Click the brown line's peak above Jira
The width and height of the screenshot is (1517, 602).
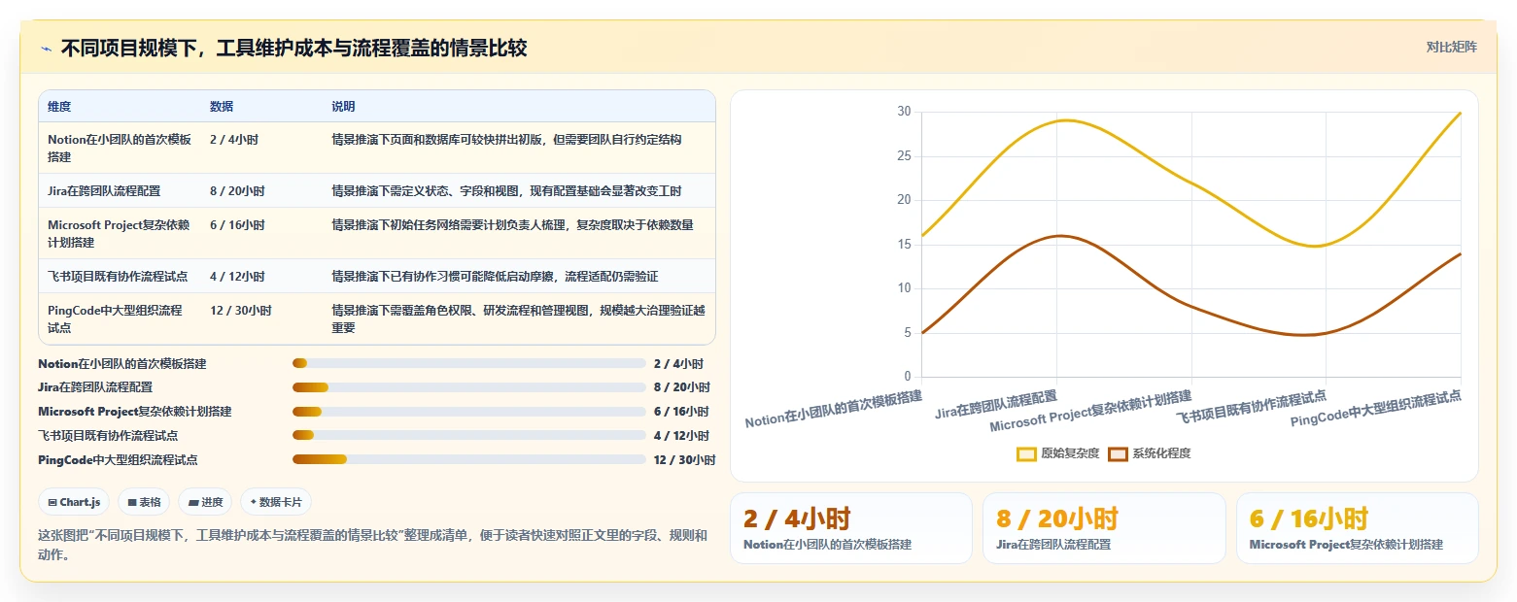(x=1061, y=235)
